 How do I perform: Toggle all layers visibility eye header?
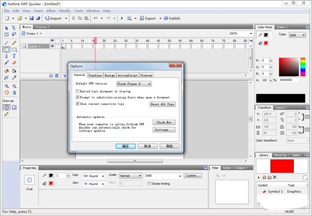point(52,40)
